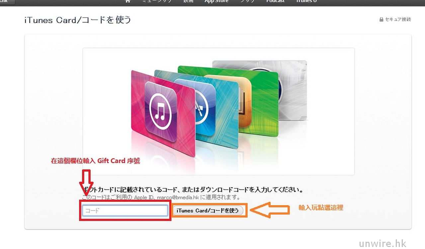Focus the コード gift card input field

125,210
